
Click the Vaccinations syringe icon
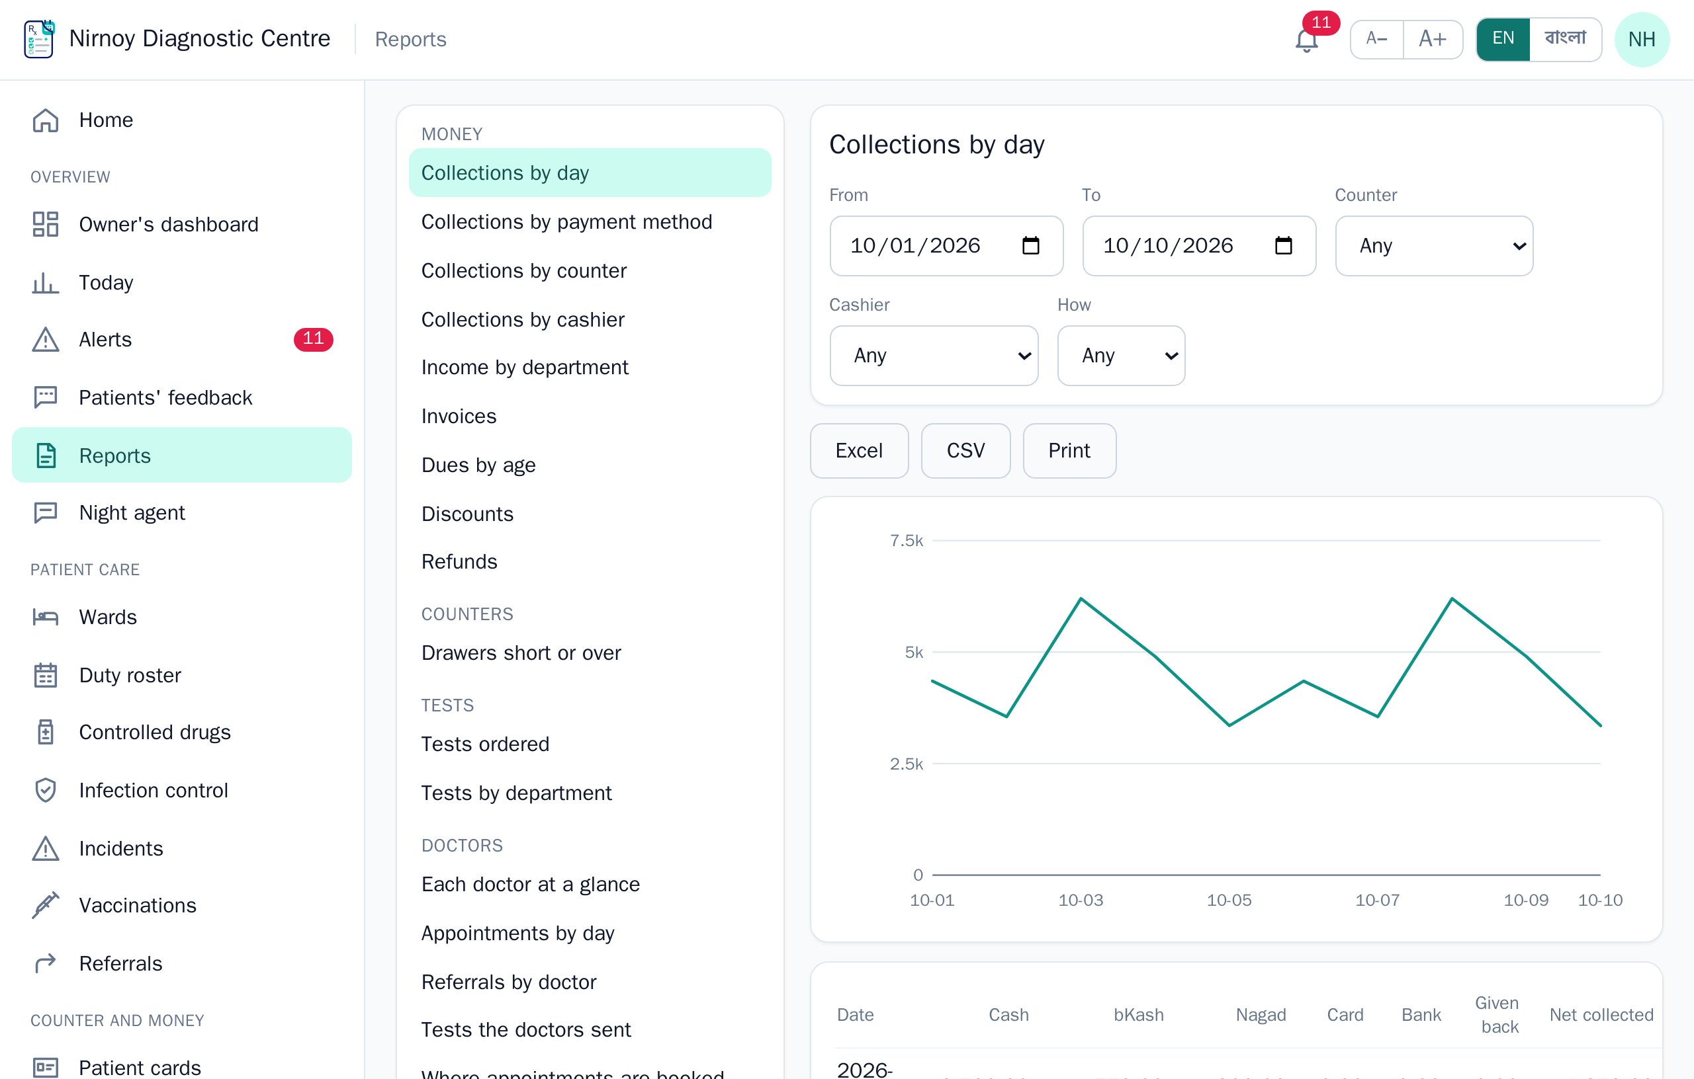coord(46,905)
